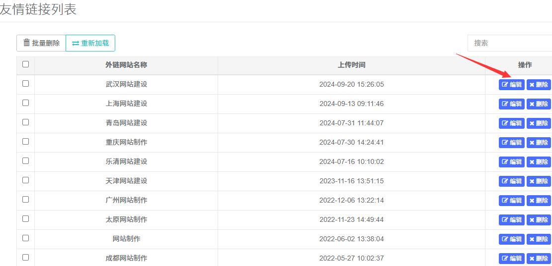Edit the 太原网站制作 entry
This screenshot has width=552, height=266.
tap(511, 220)
